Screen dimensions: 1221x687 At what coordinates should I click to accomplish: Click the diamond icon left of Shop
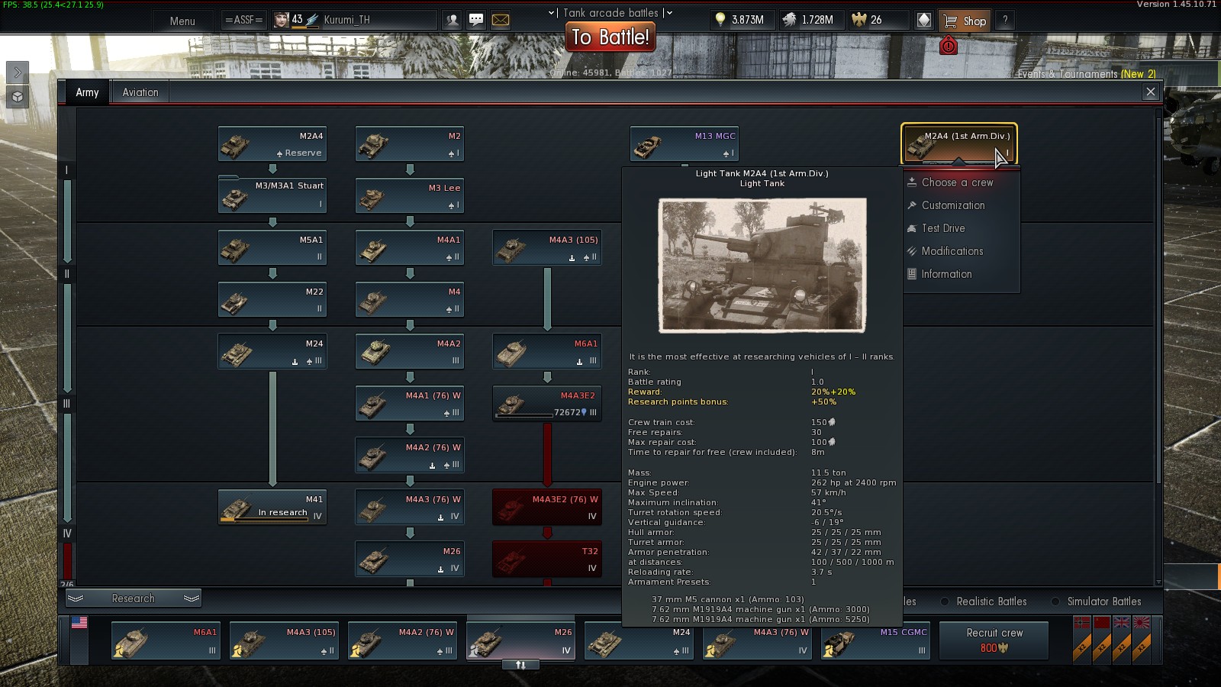pos(924,21)
